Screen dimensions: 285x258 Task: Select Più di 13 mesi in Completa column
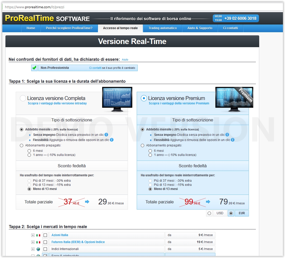click(29, 185)
